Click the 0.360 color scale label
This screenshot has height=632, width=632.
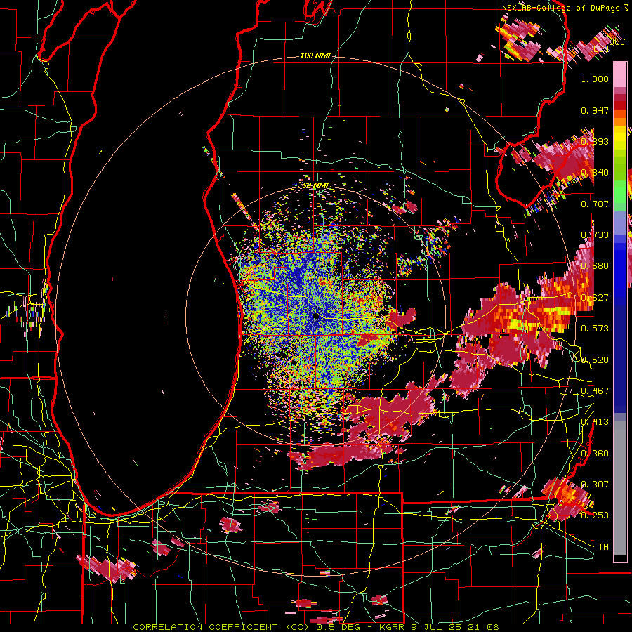tap(595, 453)
